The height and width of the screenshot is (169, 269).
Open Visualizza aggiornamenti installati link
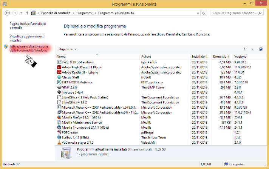(27, 38)
